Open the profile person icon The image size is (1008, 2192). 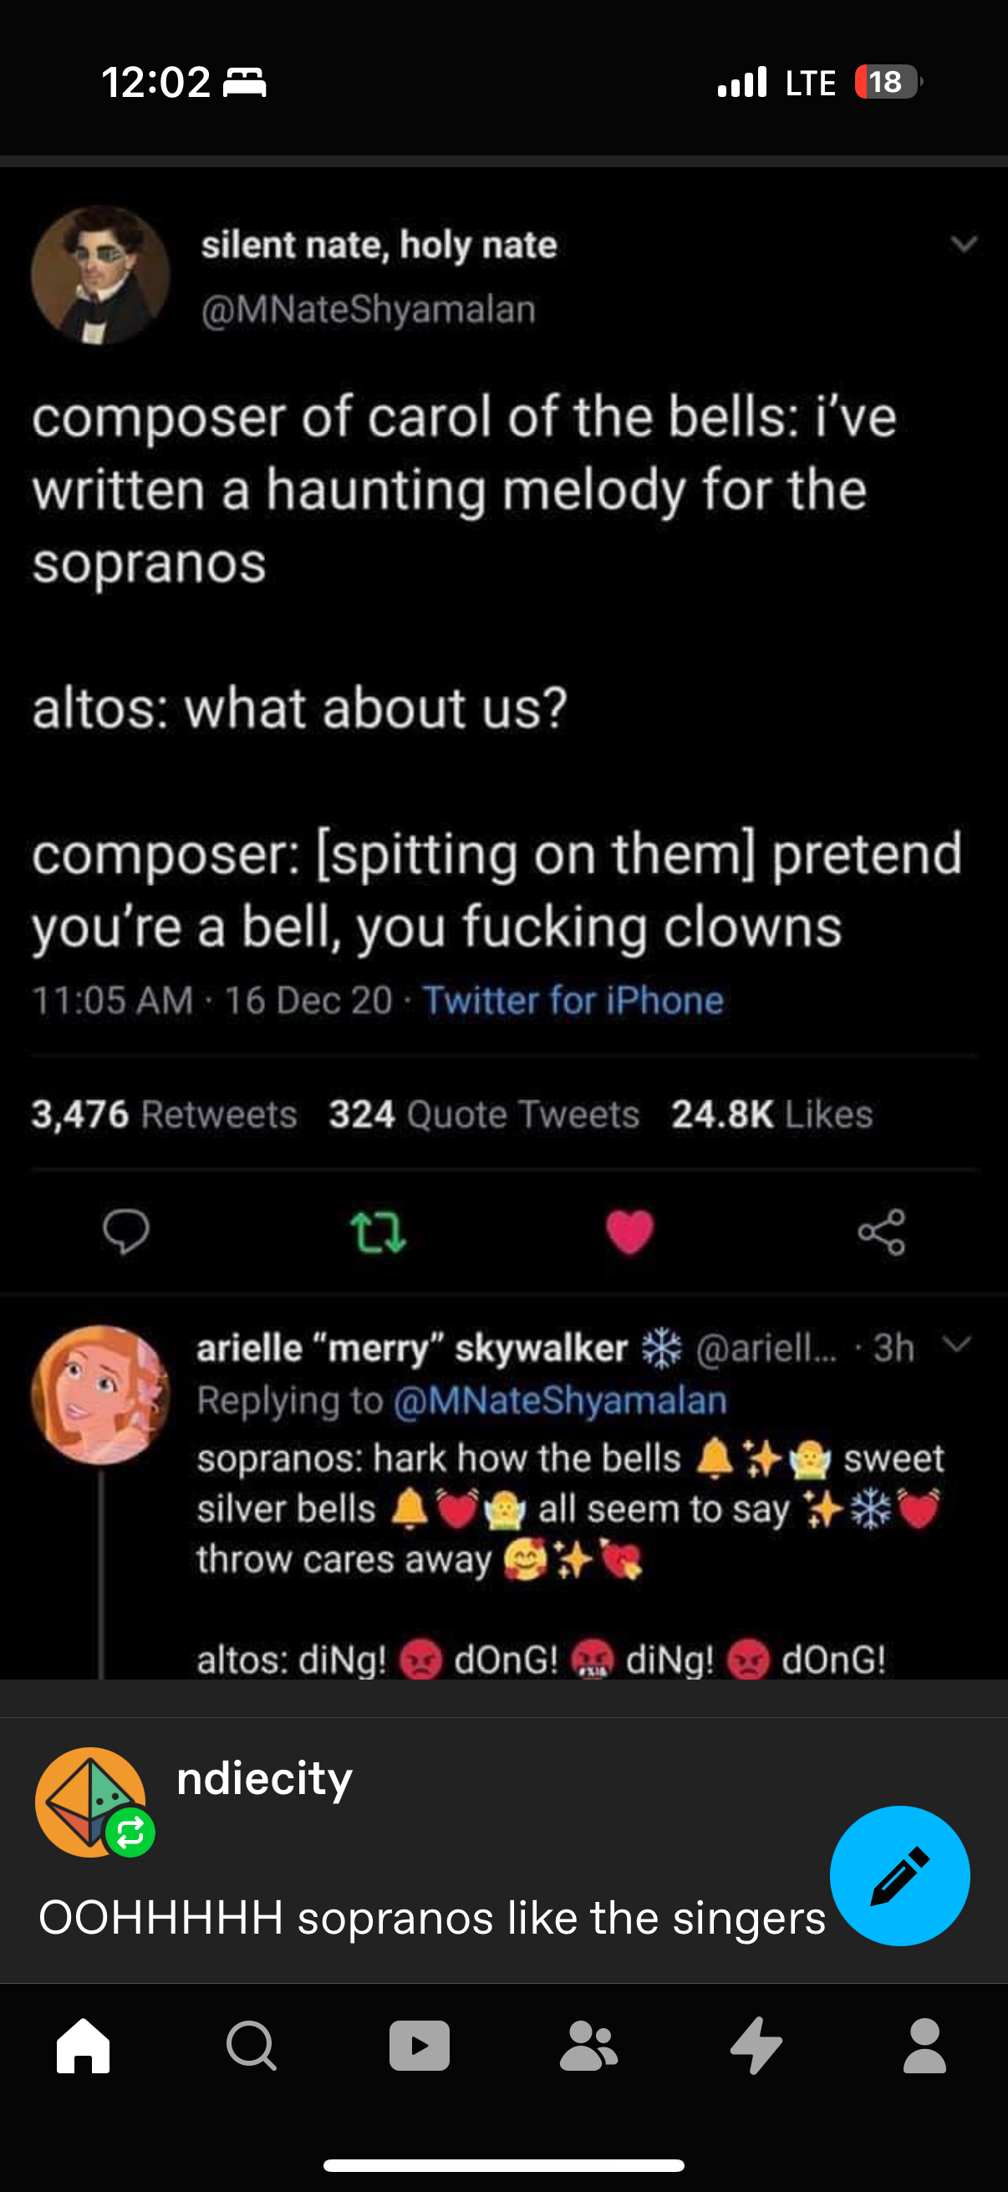[x=924, y=2045]
